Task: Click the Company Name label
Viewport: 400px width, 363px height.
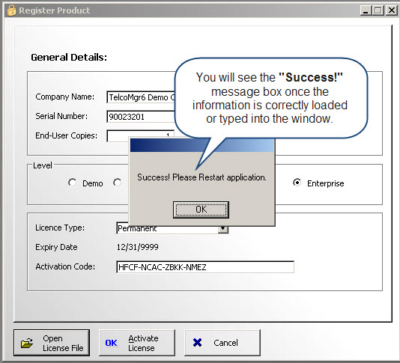Action: (65, 97)
